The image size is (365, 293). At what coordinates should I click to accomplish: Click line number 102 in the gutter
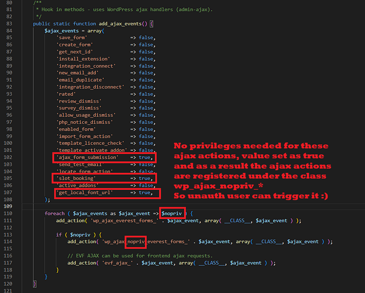tap(8, 157)
